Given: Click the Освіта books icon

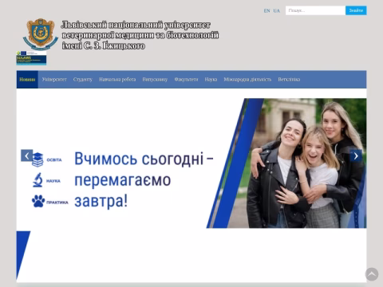Looking at the screenshot, I should 38,159.
